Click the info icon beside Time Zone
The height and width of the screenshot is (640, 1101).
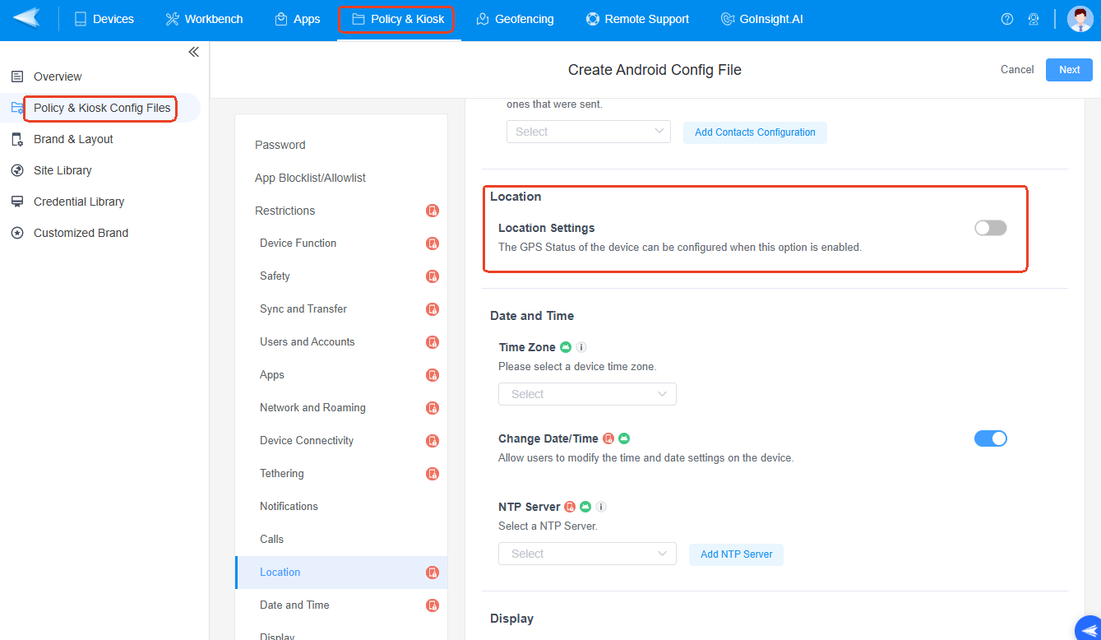tap(581, 347)
